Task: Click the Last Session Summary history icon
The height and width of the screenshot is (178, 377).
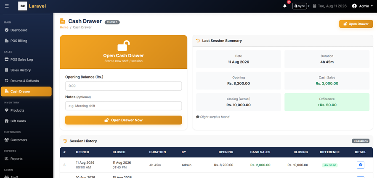Action: click(198, 41)
